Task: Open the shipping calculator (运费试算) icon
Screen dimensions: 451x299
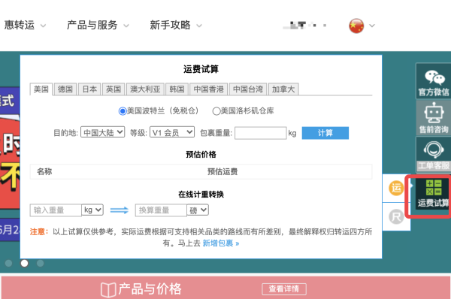Action: point(433,193)
